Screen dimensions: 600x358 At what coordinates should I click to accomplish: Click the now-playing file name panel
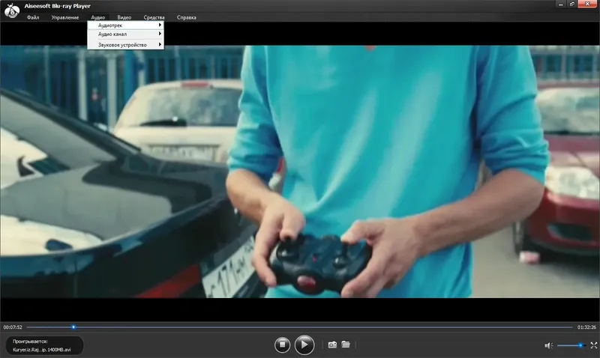44,345
